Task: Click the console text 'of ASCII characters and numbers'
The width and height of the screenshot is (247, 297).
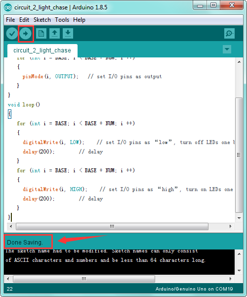Action: point(51,260)
